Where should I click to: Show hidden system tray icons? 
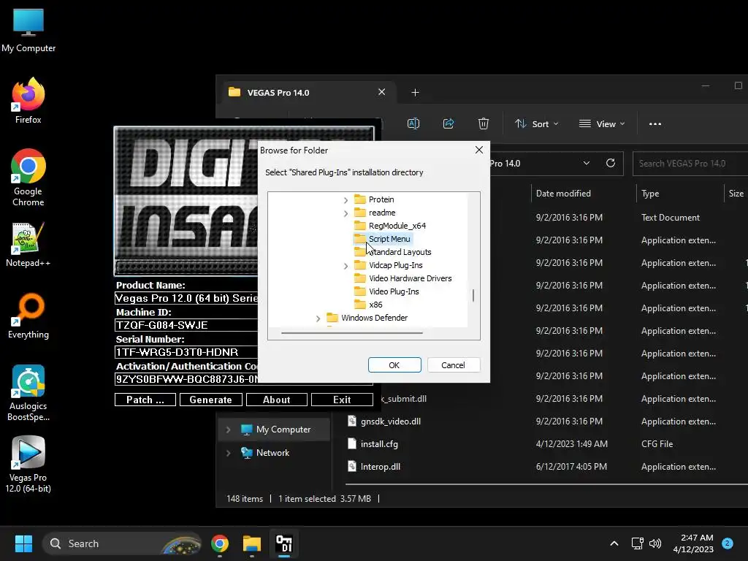point(614,543)
